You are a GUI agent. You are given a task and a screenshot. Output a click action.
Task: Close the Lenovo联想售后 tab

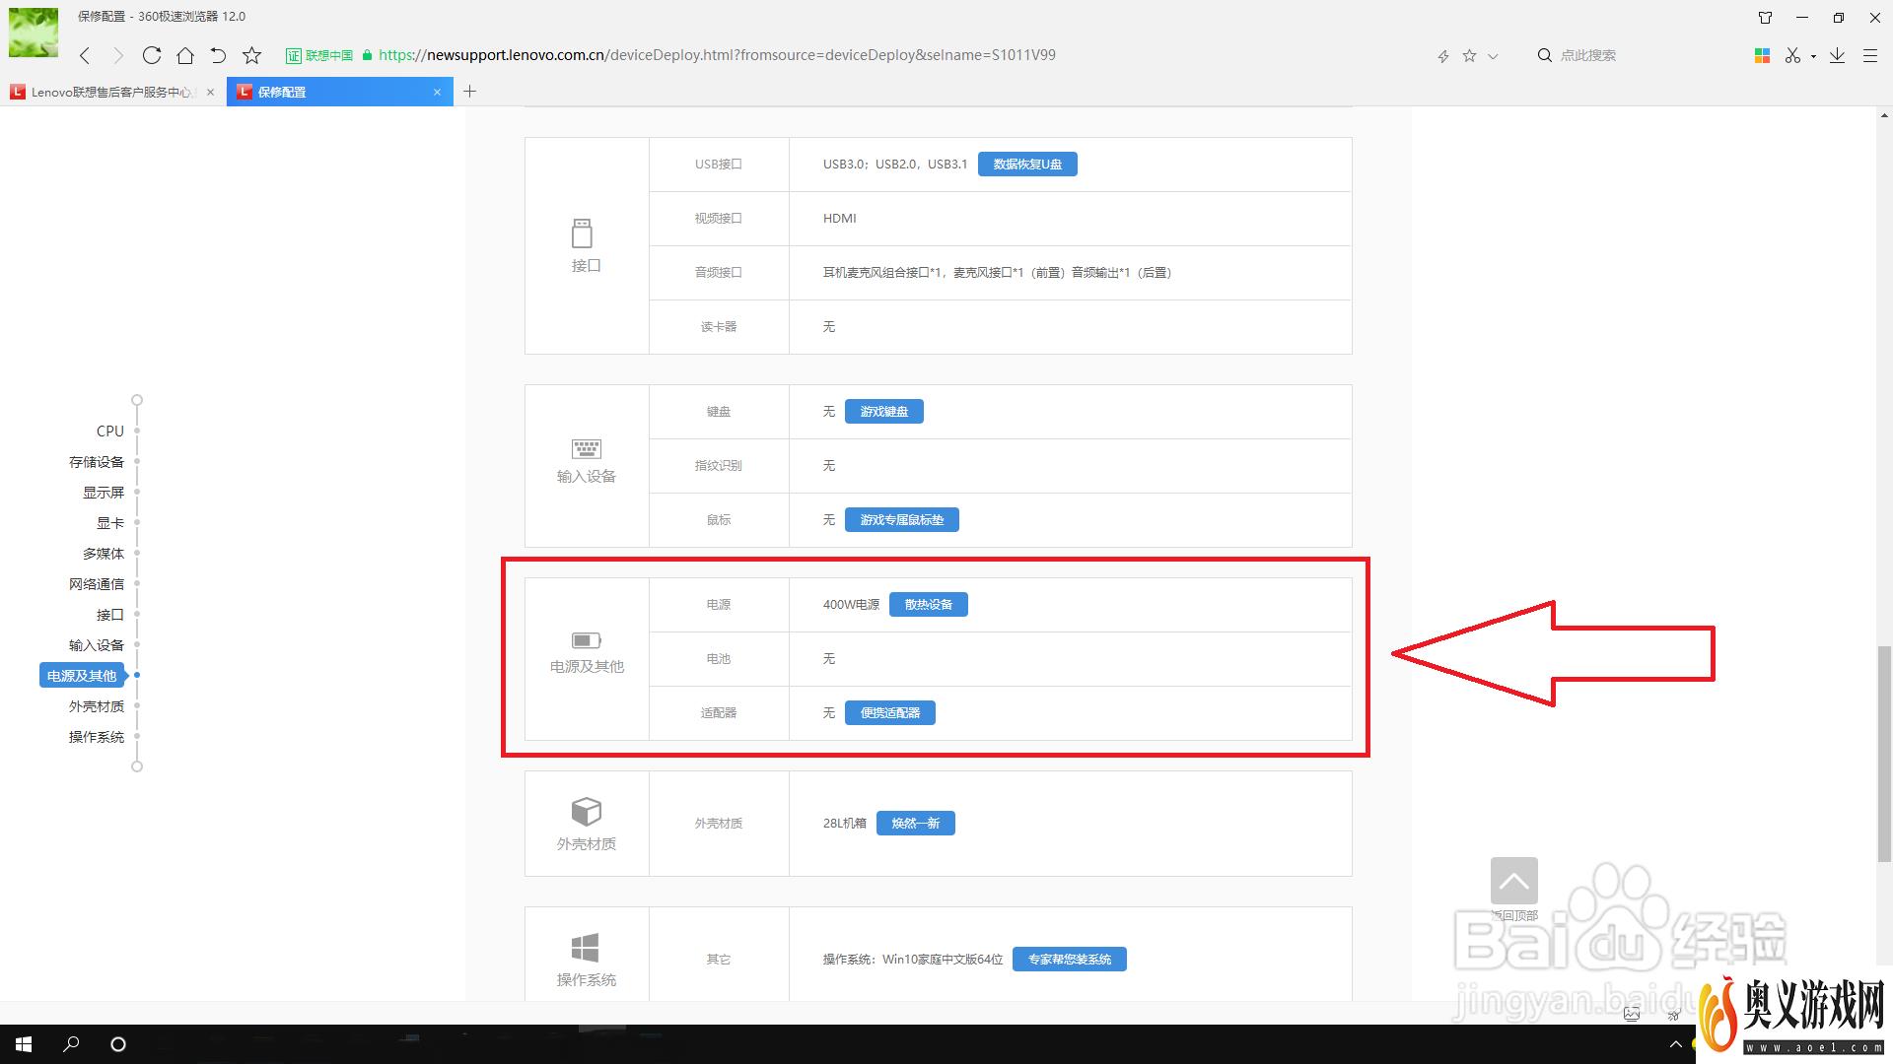(210, 92)
